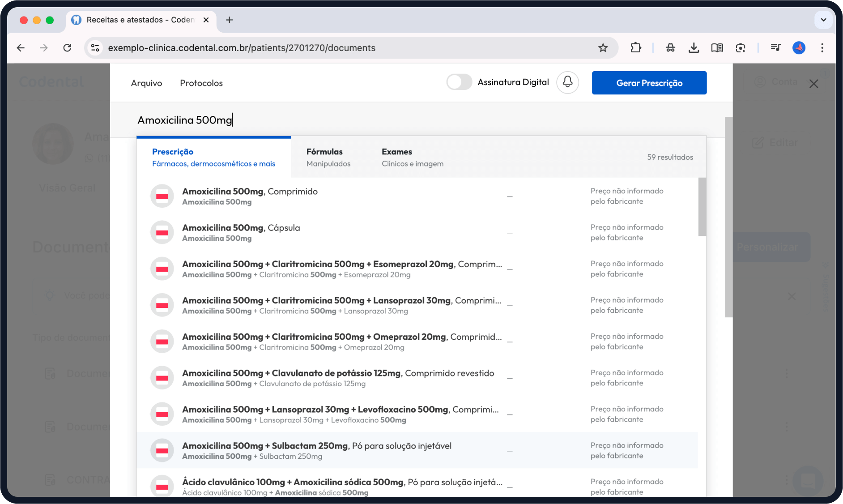Click the medication icon for Amoxicilina Cápsula

tap(162, 233)
